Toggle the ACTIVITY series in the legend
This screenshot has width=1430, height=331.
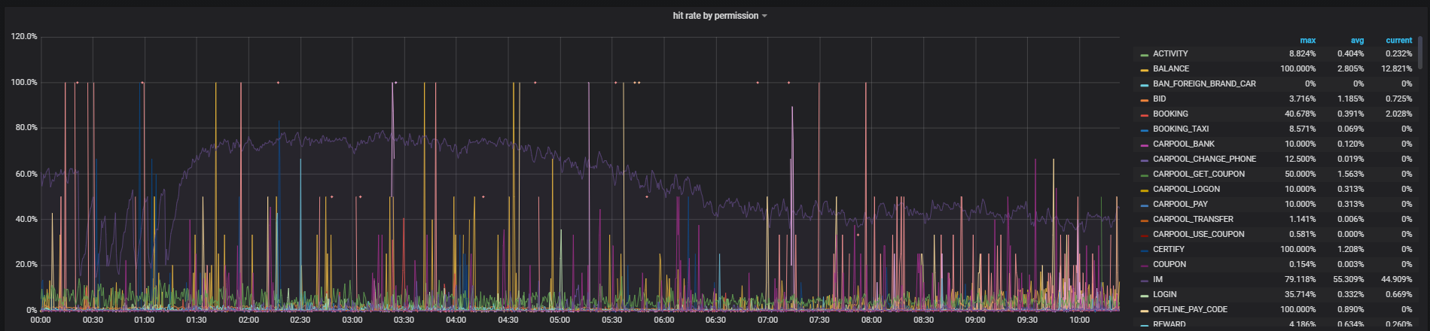click(1170, 53)
